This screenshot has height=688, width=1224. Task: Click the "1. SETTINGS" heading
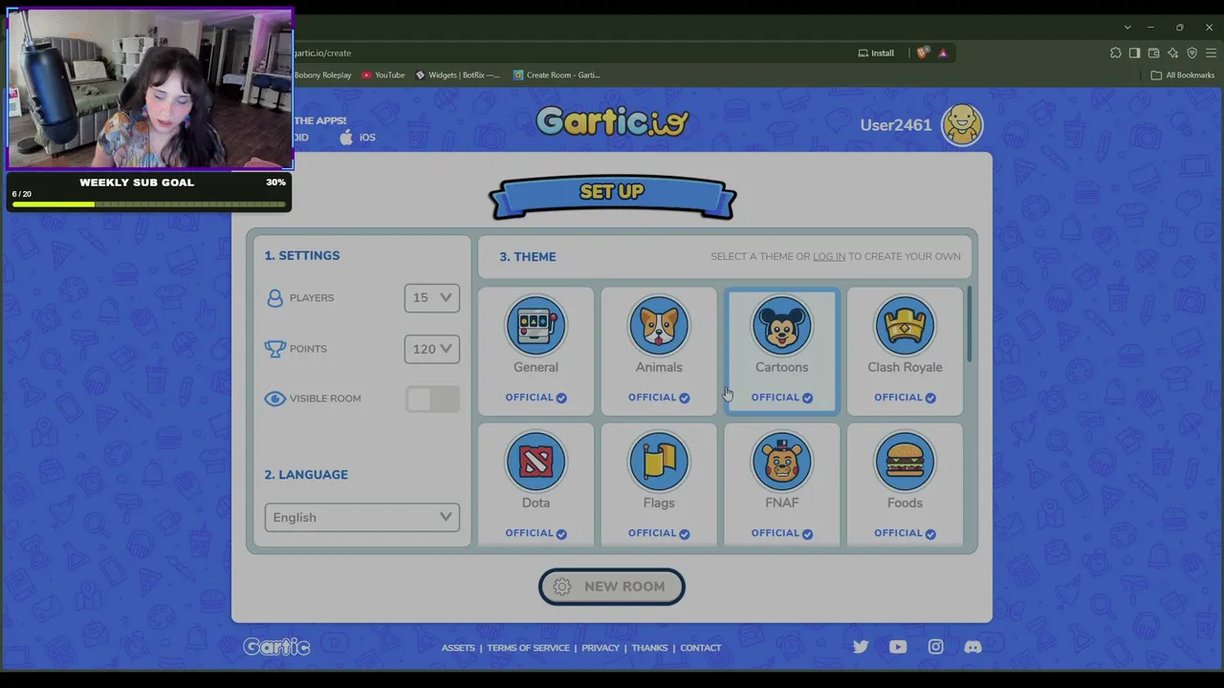(x=302, y=255)
